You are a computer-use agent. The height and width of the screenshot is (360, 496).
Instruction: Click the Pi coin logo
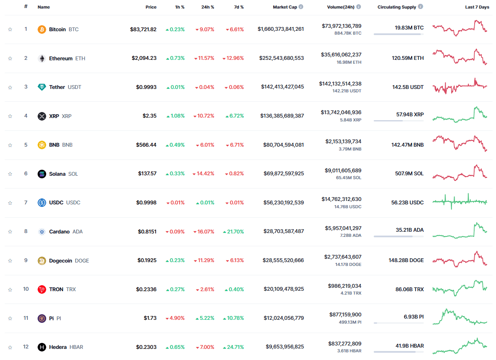point(41,318)
